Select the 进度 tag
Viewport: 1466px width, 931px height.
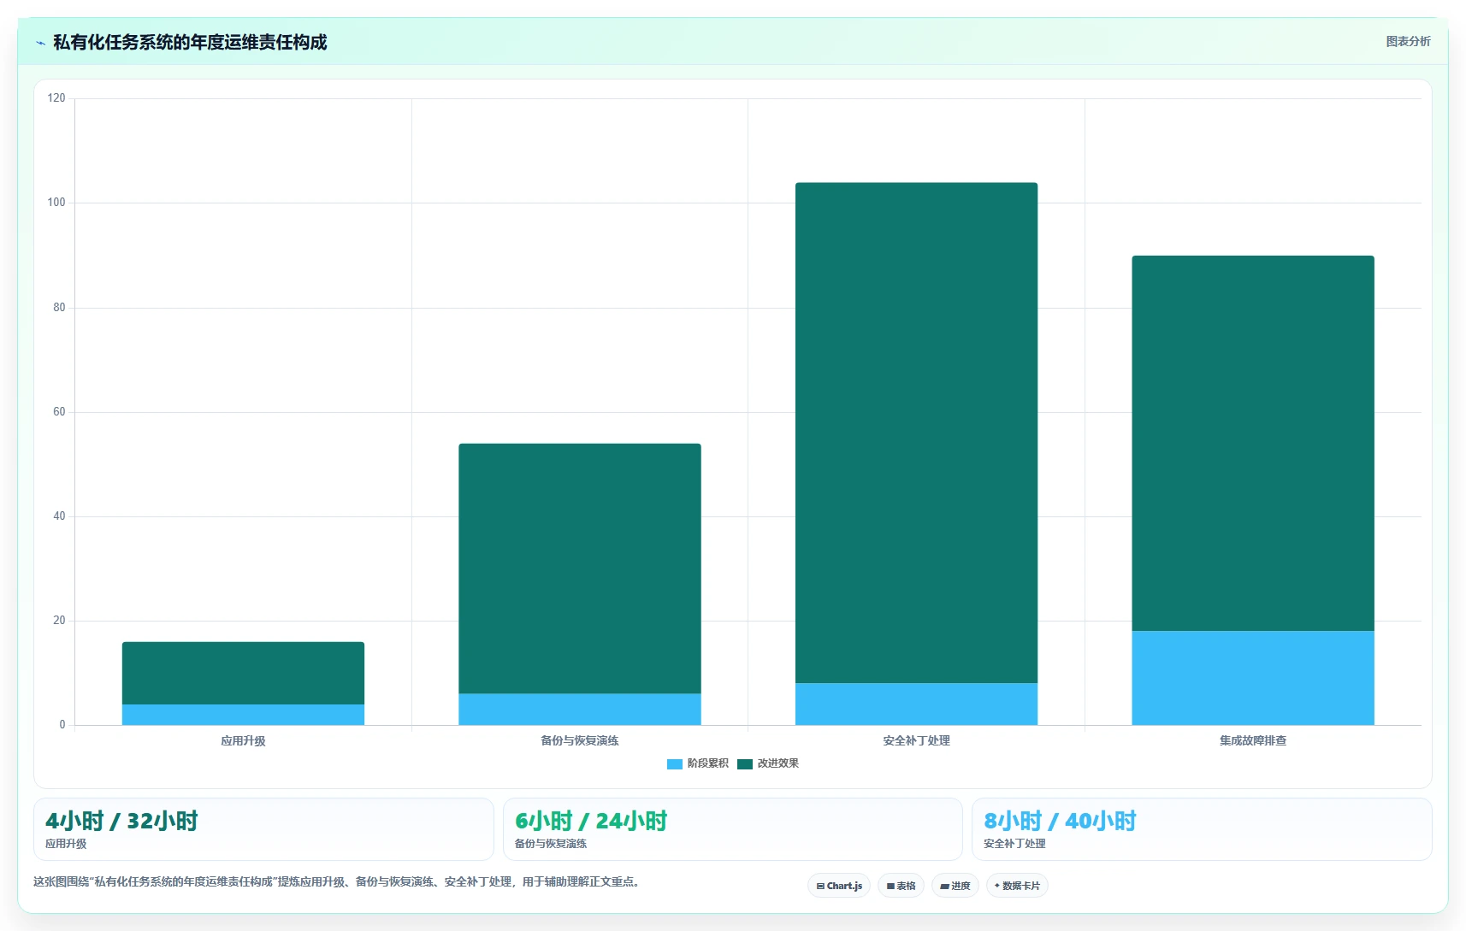(955, 886)
